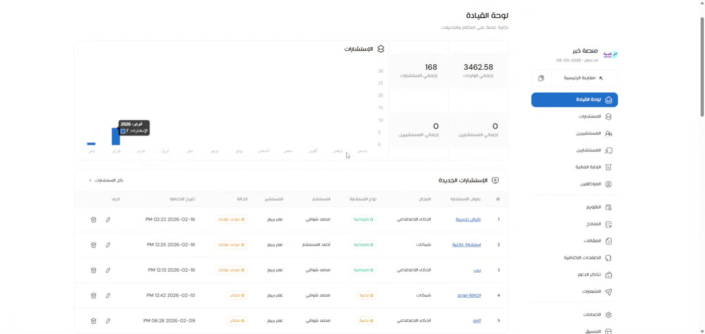Click the copy icon beside معاينة الرئيسية
Viewport: 705px width, 334px height.
pyautogui.click(x=541, y=78)
